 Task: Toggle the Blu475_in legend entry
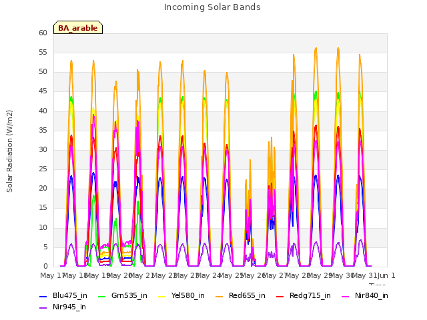tap(63, 296)
